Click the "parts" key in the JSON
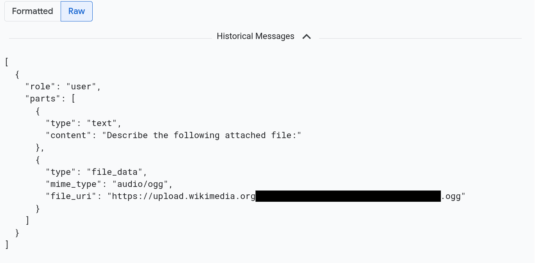This screenshot has width=535, height=263. (x=43, y=99)
